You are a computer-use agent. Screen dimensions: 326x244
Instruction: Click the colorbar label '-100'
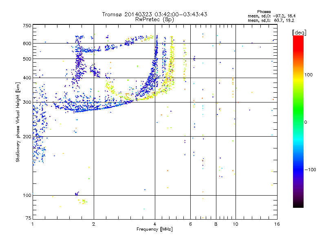[x=310, y=170]
